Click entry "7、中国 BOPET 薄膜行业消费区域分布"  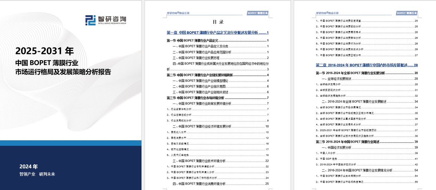tap(367, 55)
